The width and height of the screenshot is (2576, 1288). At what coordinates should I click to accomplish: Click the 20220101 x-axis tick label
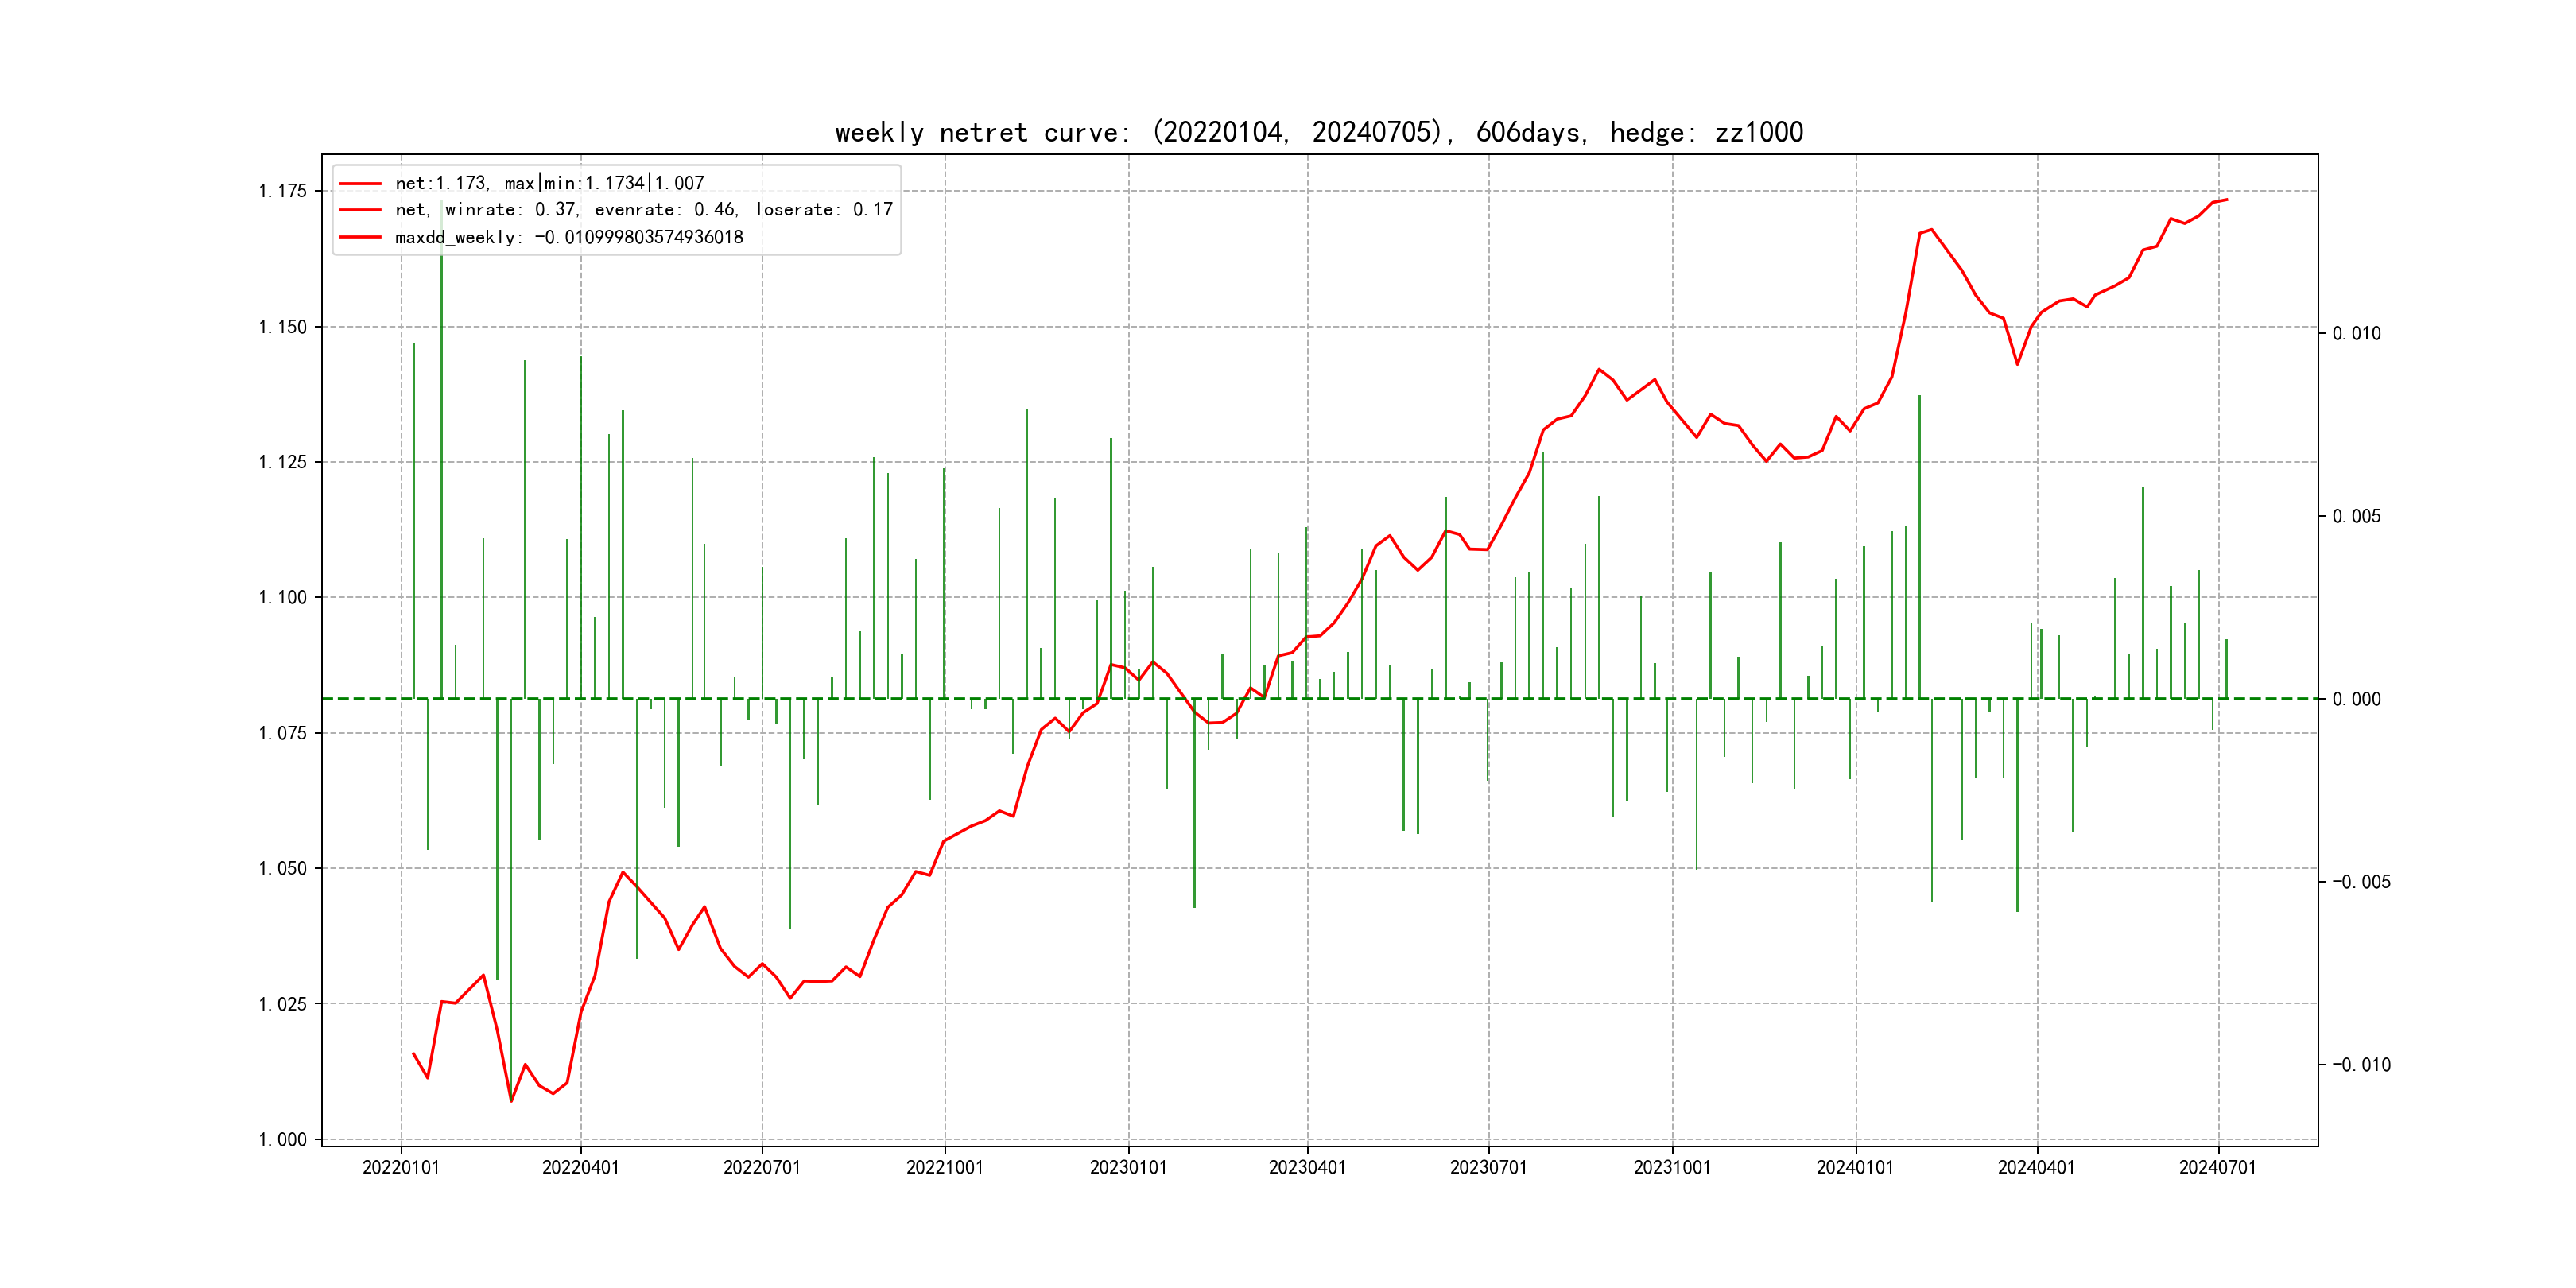(x=401, y=1167)
